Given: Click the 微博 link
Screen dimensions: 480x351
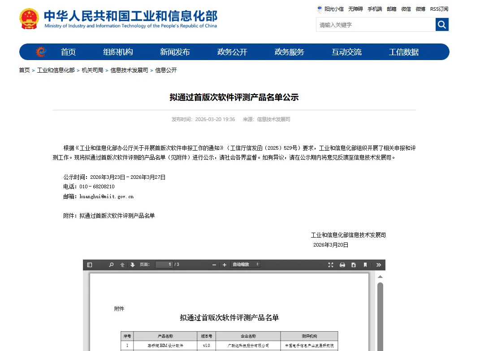Looking at the screenshot, I should pos(420,9).
